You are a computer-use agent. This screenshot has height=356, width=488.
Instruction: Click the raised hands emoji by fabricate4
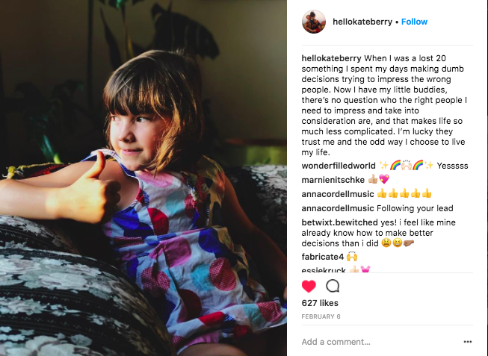[352, 256]
